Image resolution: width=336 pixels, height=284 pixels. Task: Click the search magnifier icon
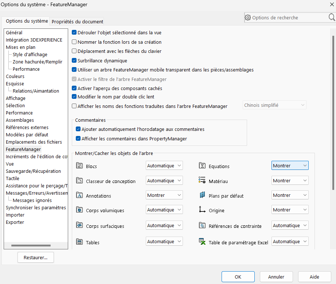[x=332, y=17]
